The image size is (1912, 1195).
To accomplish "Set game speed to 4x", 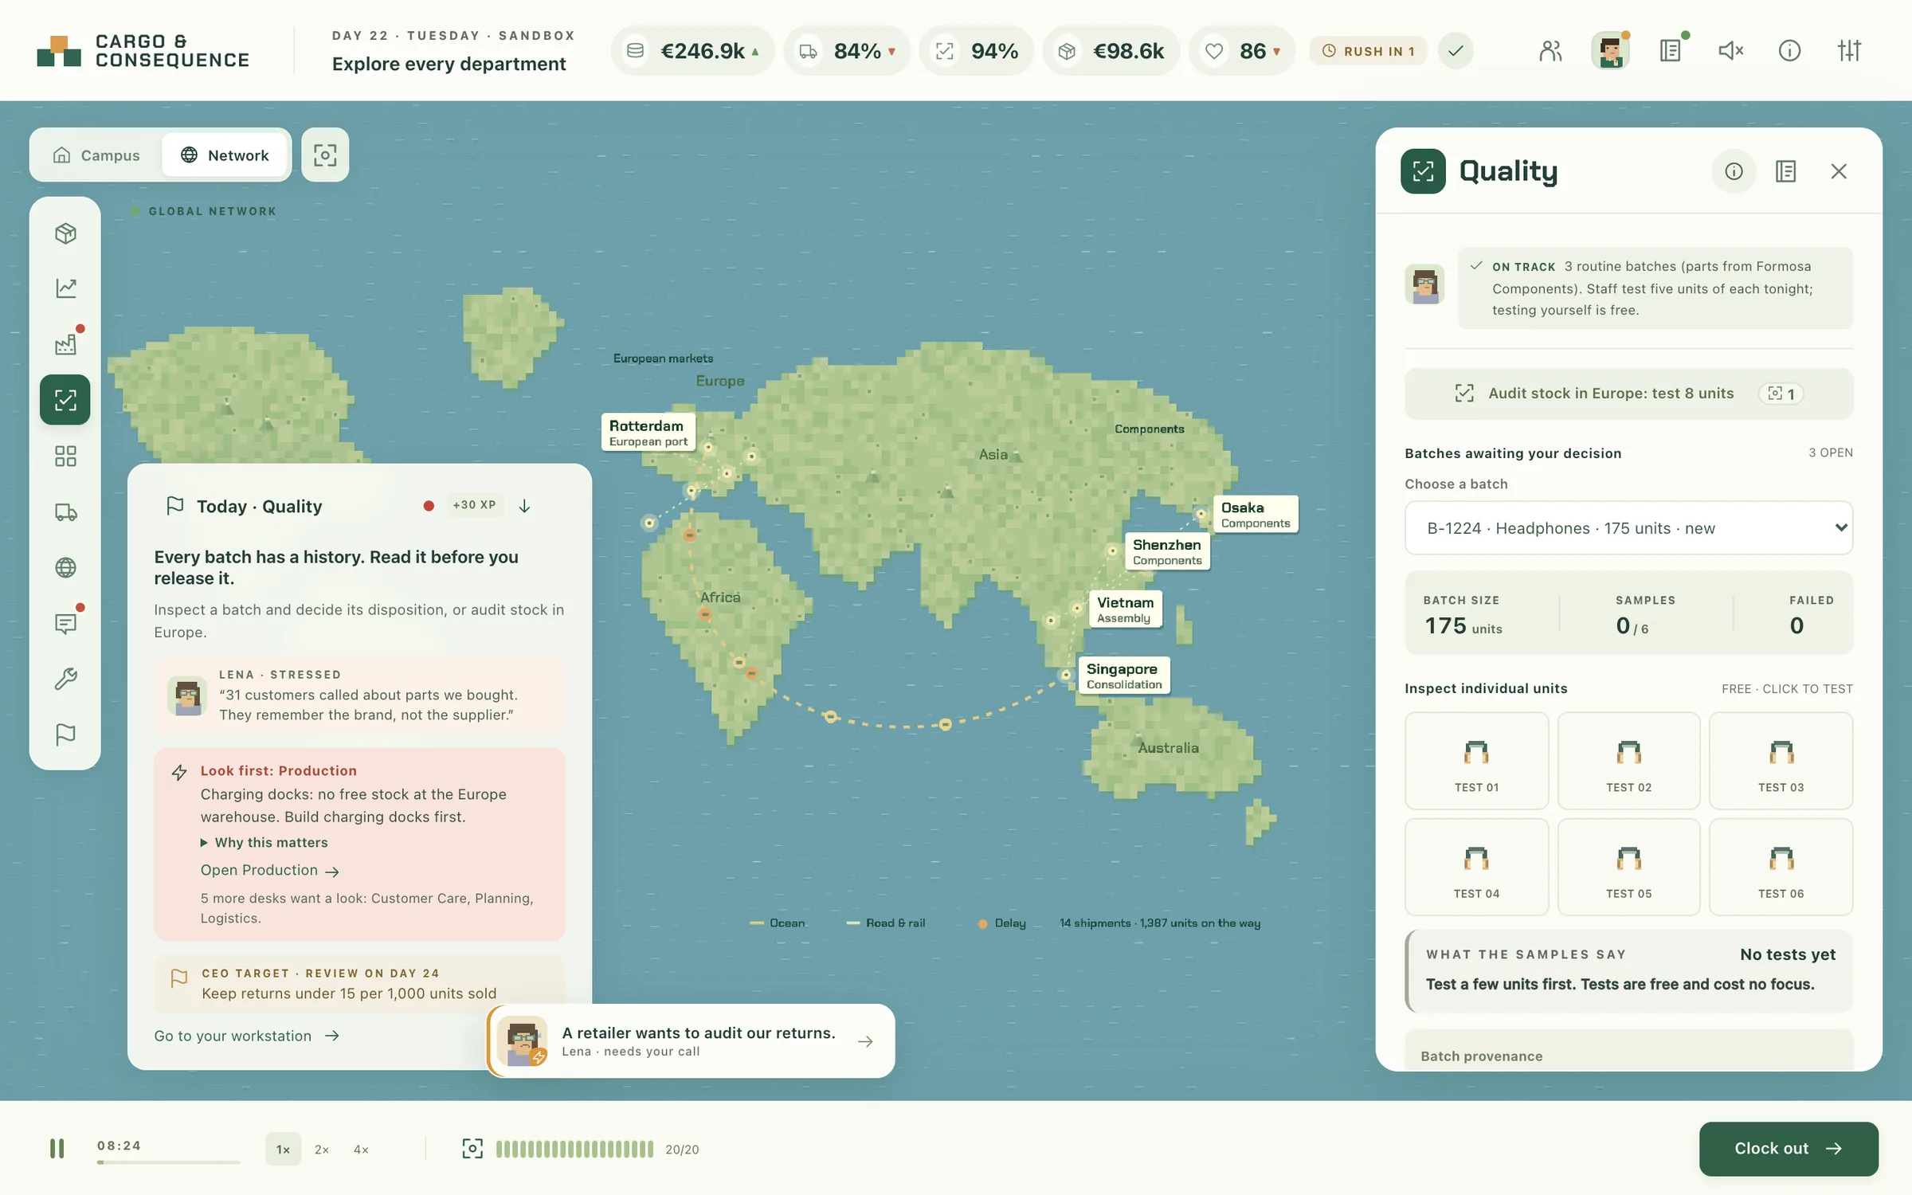I will (361, 1149).
